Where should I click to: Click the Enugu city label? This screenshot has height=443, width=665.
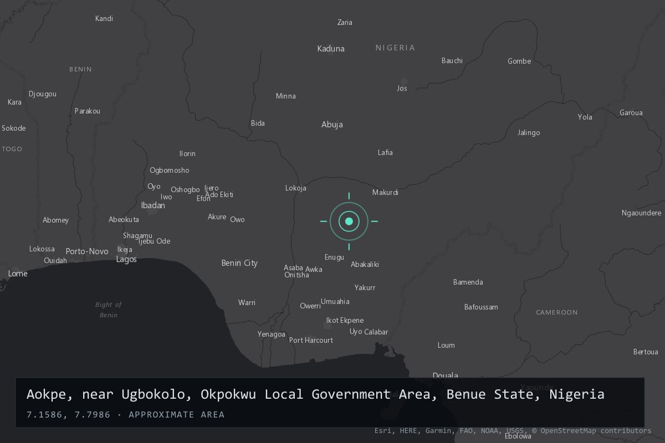click(334, 257)
